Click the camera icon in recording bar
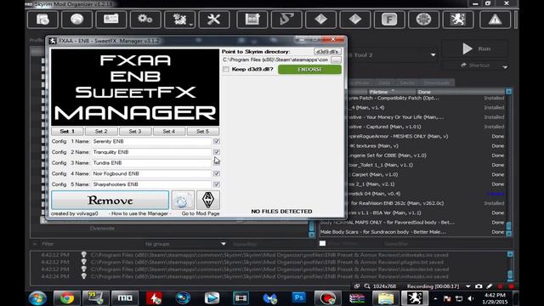The height and width of the screenshot is (306, 544). (479, 286)
